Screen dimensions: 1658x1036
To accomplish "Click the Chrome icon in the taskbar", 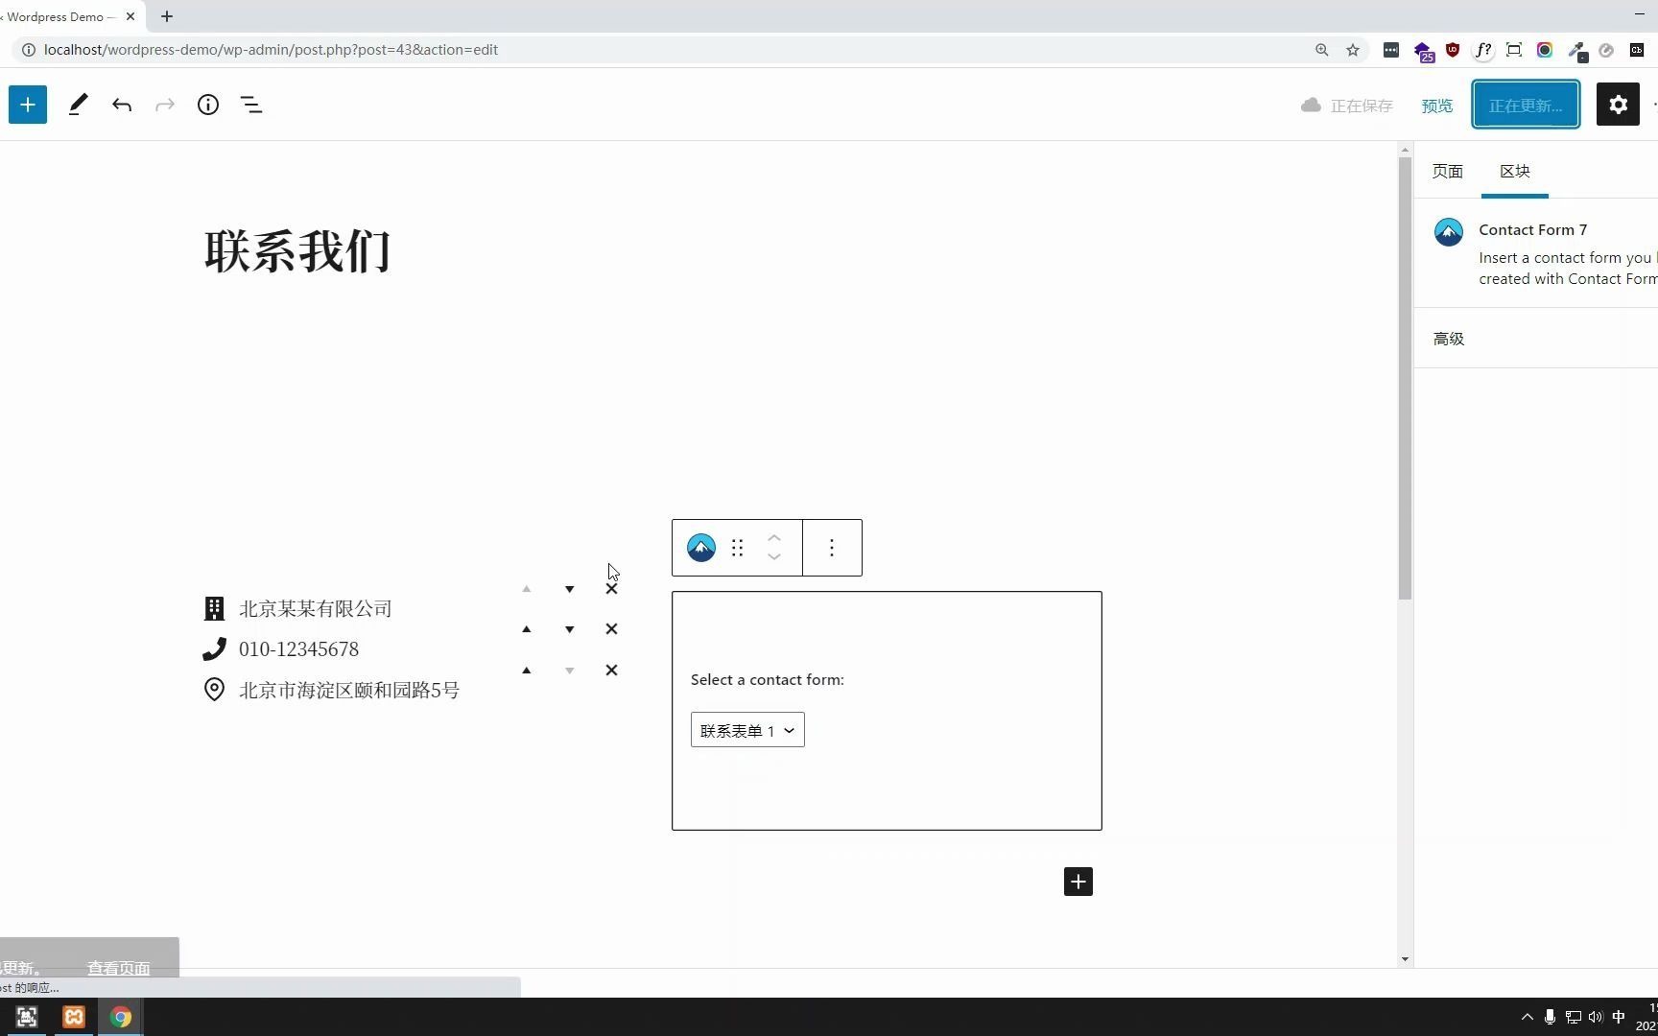I will pos(121,1017).
